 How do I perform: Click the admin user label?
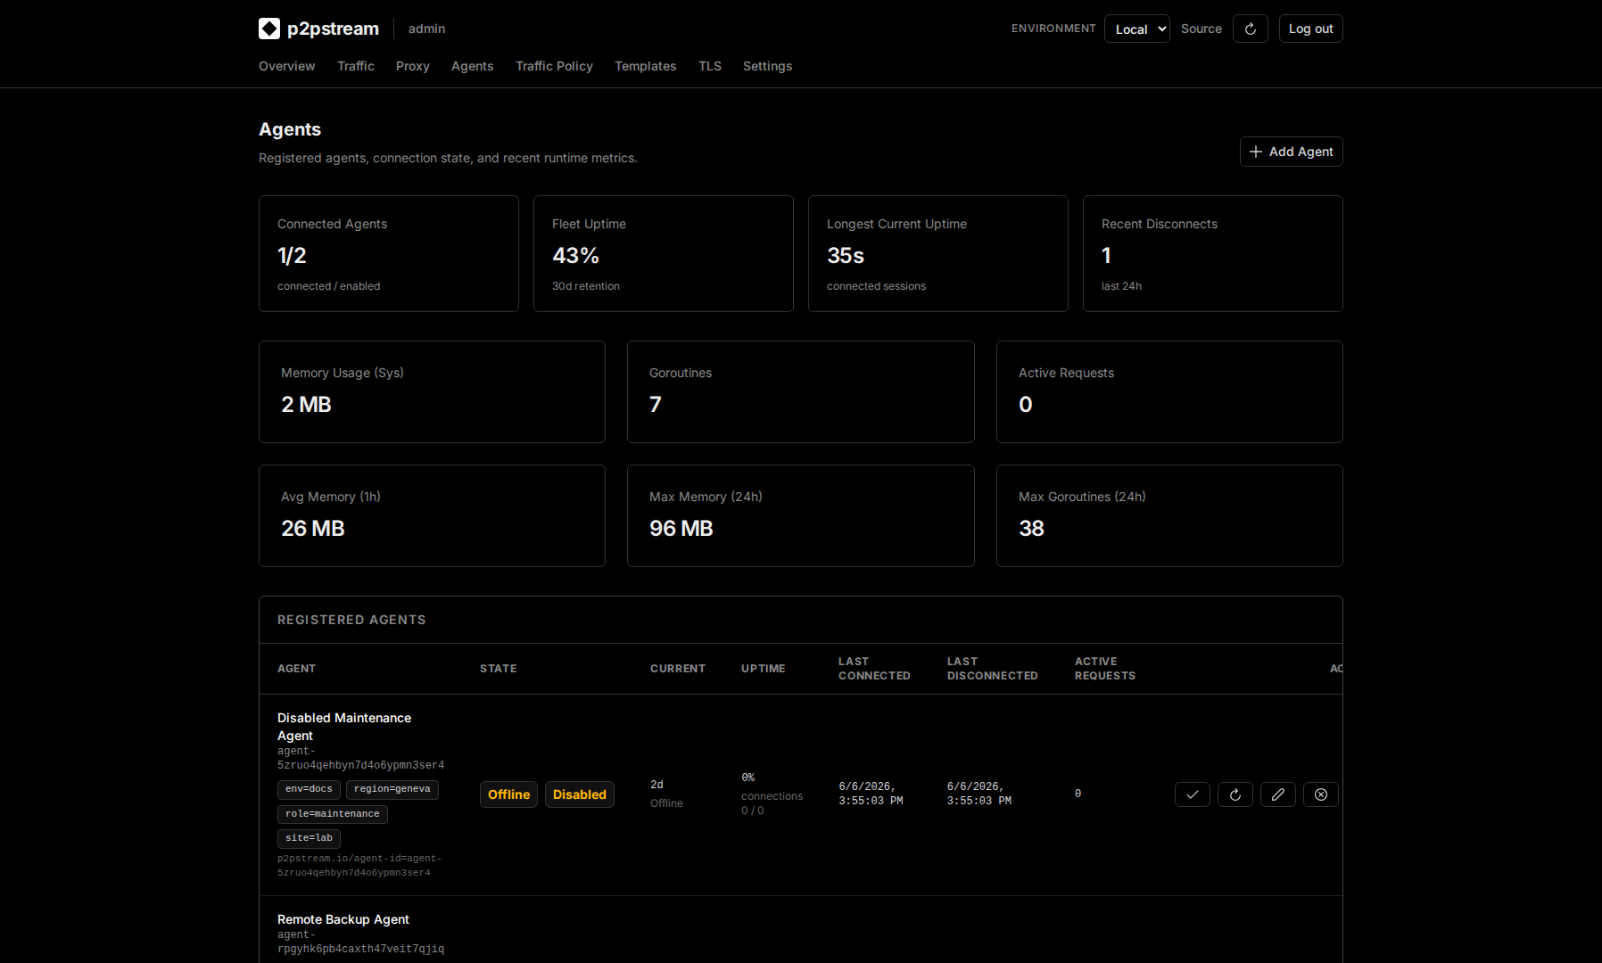click(426, 29)
